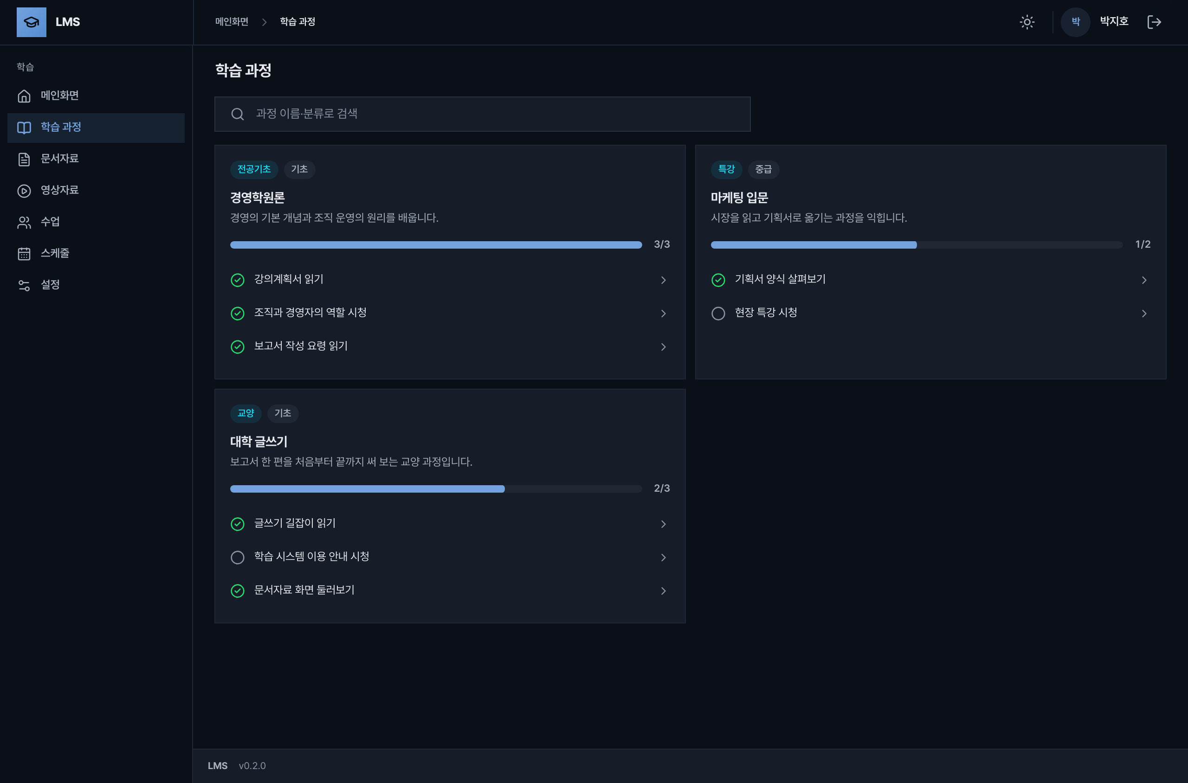This screenshot has width=1188, height=783.
Task: Open chevron of 조직과 경영자의 역할 시청 row
Action: [x=664, y=313]
